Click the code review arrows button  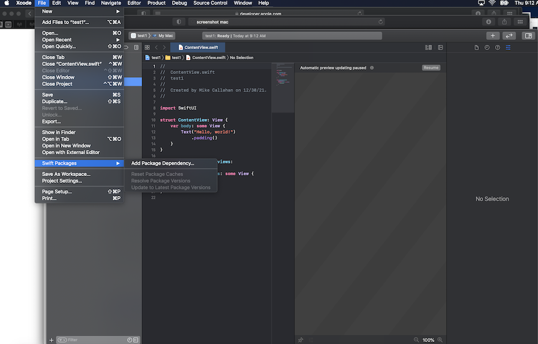point(509,35)
